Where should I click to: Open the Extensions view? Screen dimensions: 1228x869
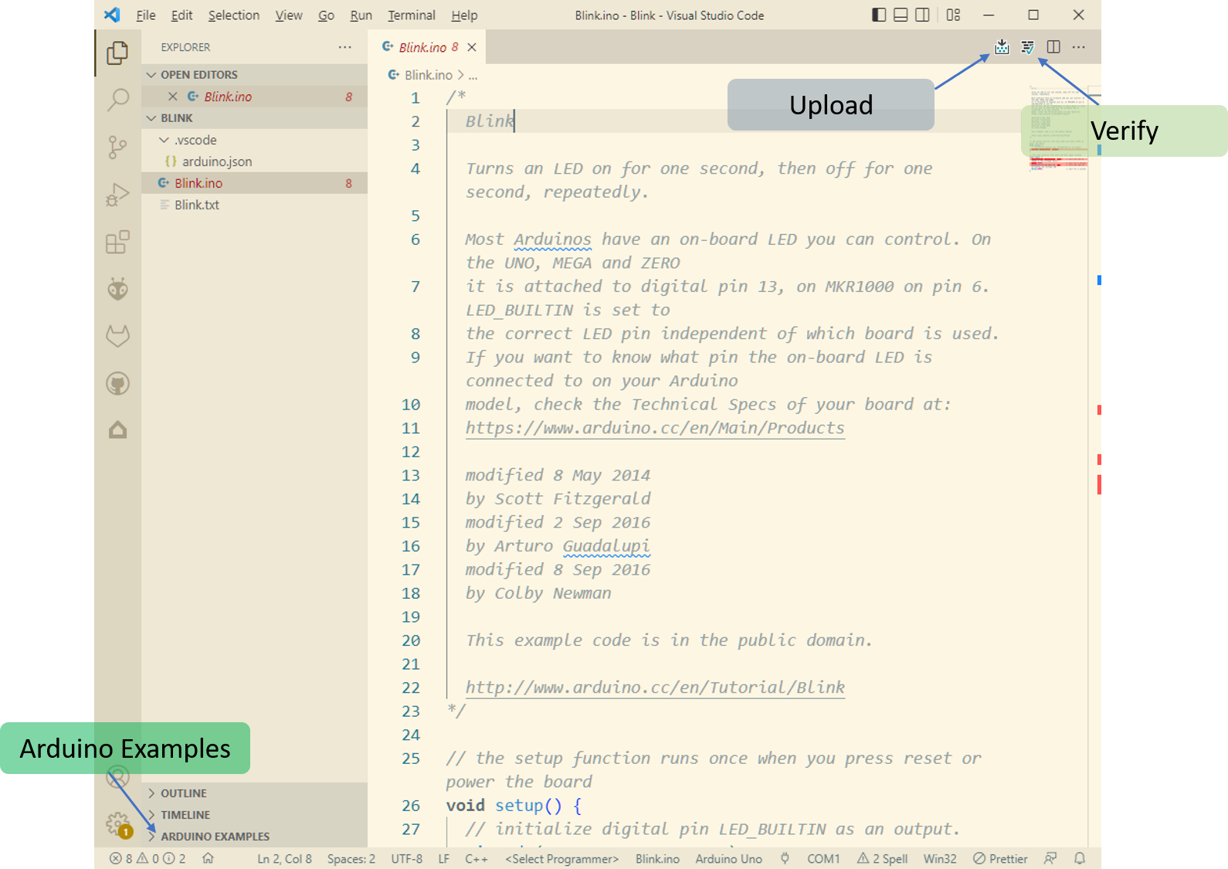[x=117, y=243]
